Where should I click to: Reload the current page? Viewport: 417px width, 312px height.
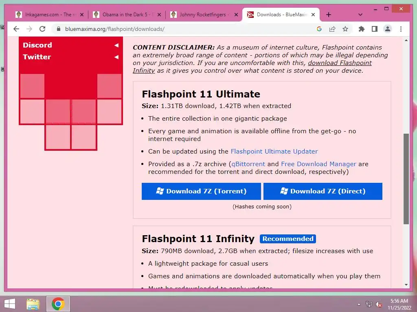coord(42,29)
